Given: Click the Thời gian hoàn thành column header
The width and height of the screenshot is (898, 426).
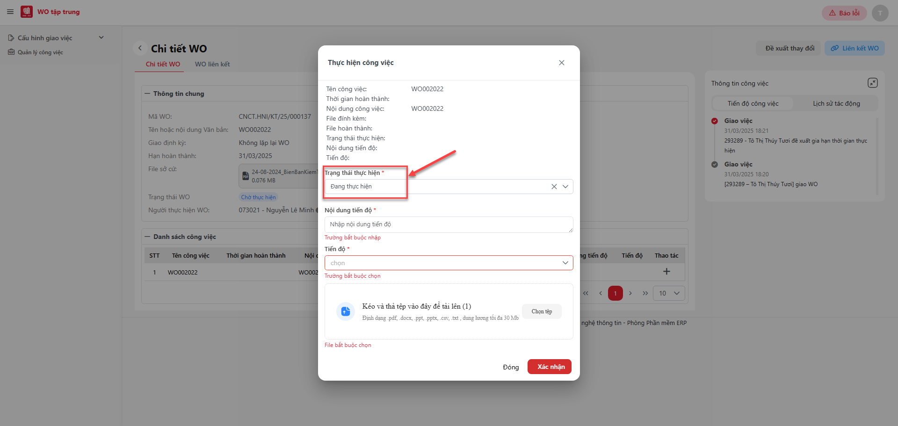Looking at the screenshot, I should coord(256,256).
